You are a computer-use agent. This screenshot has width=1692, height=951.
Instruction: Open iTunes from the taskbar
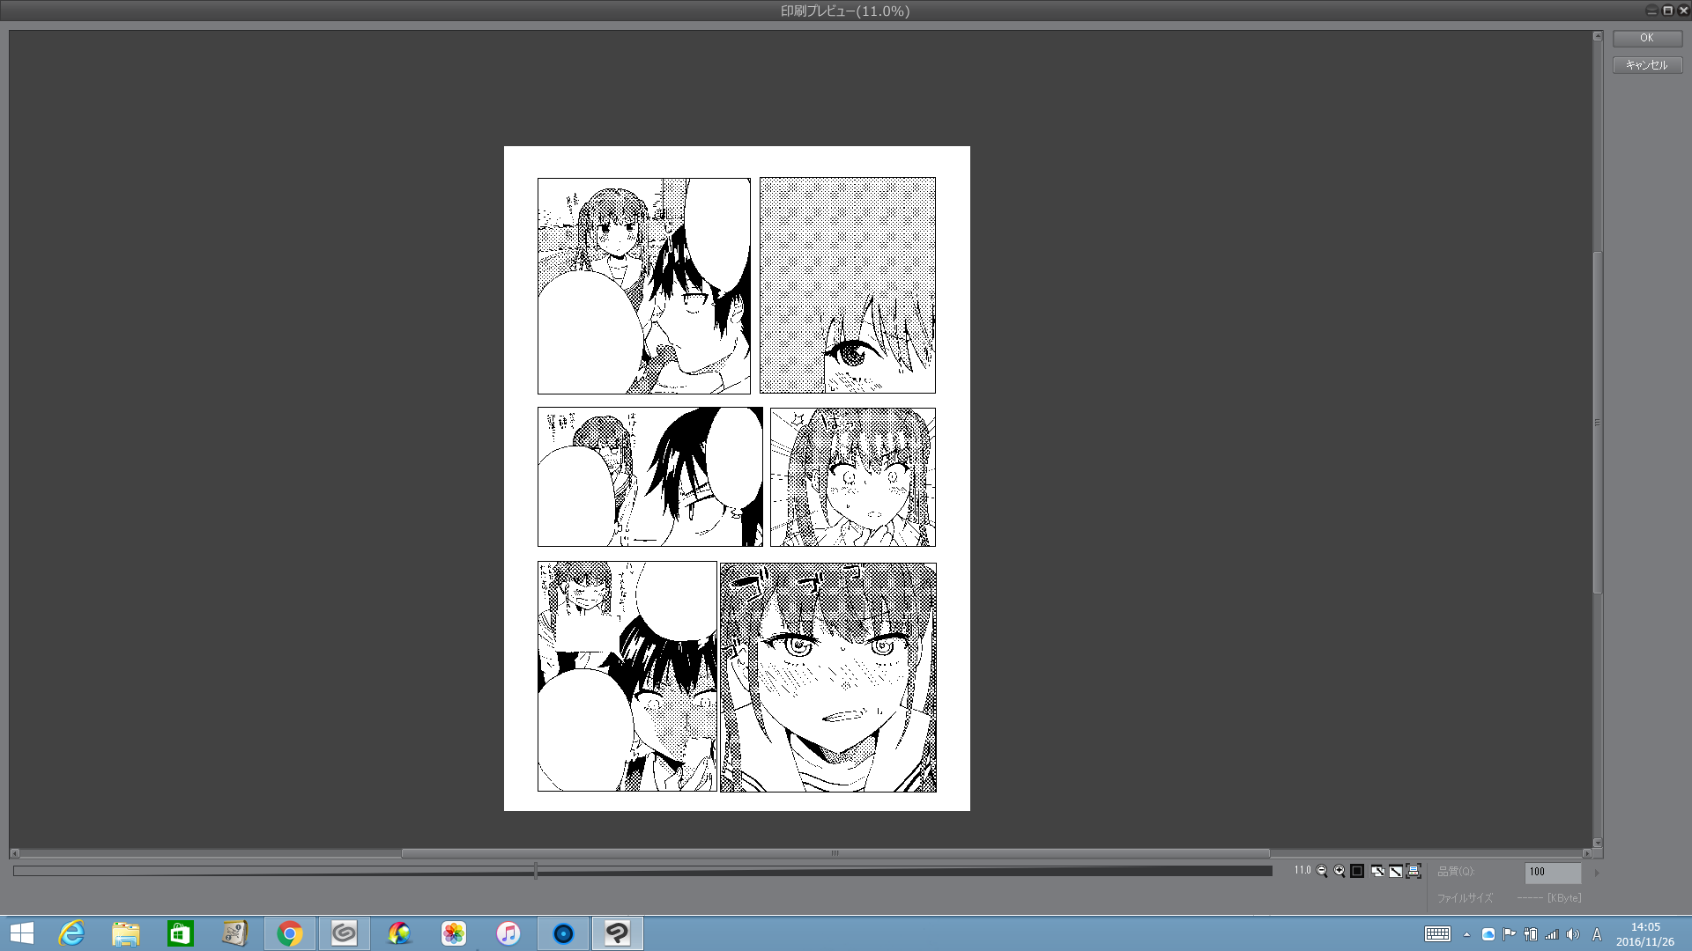click(508, 933)
